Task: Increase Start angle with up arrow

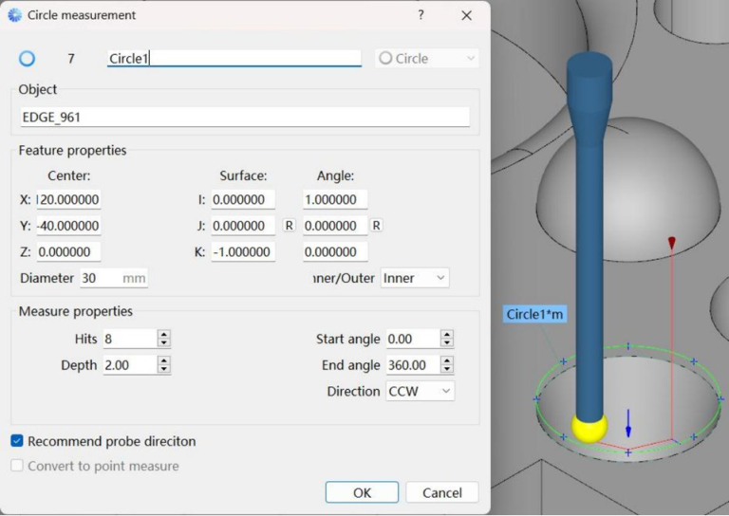Action: point(447,335)
